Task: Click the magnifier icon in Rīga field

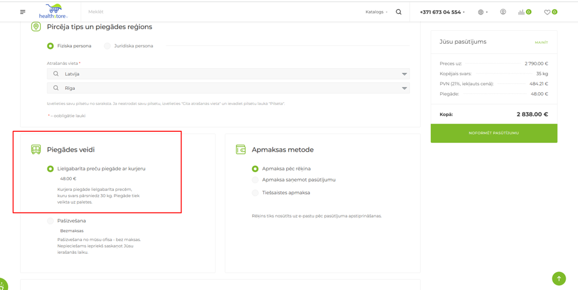Action: [x=56, y=88]
